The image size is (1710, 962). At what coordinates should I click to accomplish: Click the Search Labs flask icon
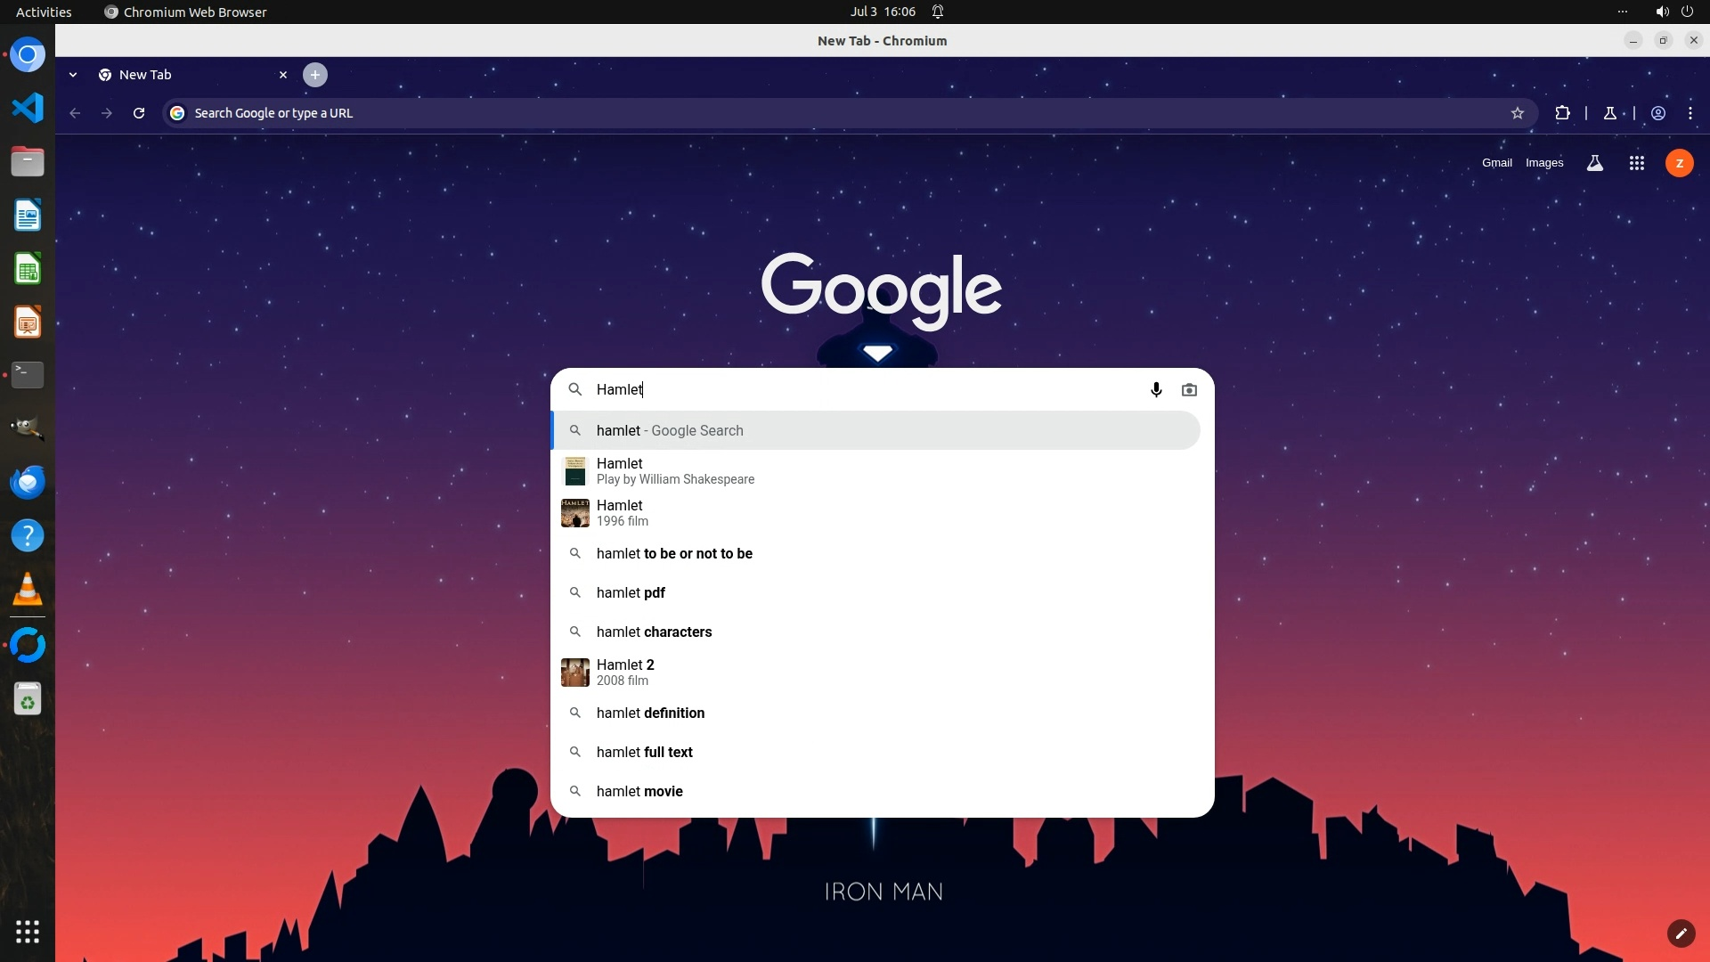click(x=1595, y=163)
